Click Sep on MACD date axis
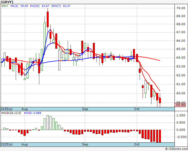Screen dimensions: 188x151 85,144
